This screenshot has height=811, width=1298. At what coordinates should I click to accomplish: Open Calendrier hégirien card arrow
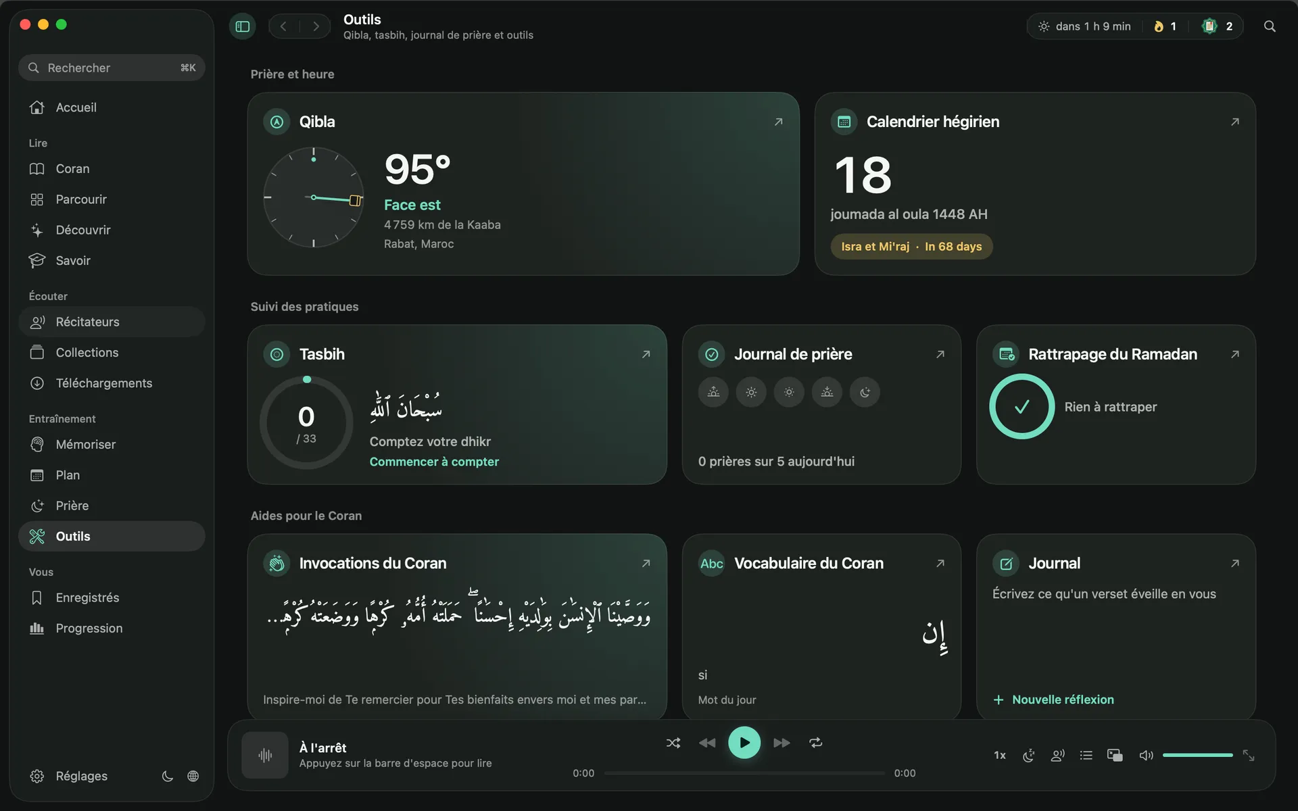(x=1234, y=122)
